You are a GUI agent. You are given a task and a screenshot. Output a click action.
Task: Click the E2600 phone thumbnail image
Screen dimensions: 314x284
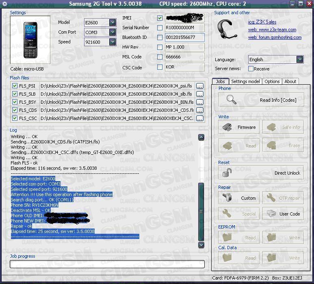[30, 40]
